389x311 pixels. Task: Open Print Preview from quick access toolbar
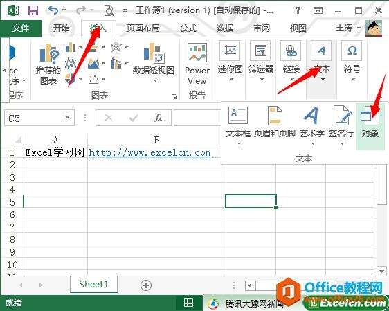(109, 10)
